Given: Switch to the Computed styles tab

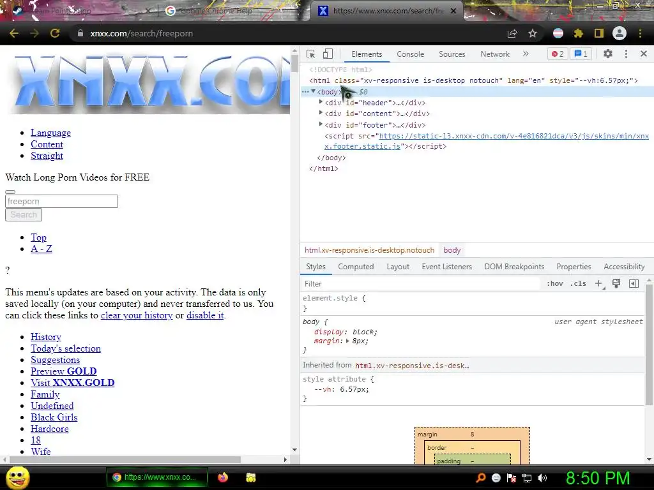Looking at the screenshot, I should 356,267.
